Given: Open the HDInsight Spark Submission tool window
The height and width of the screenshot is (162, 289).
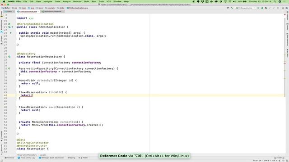Looking at the screenshot, I should point(51,158).
